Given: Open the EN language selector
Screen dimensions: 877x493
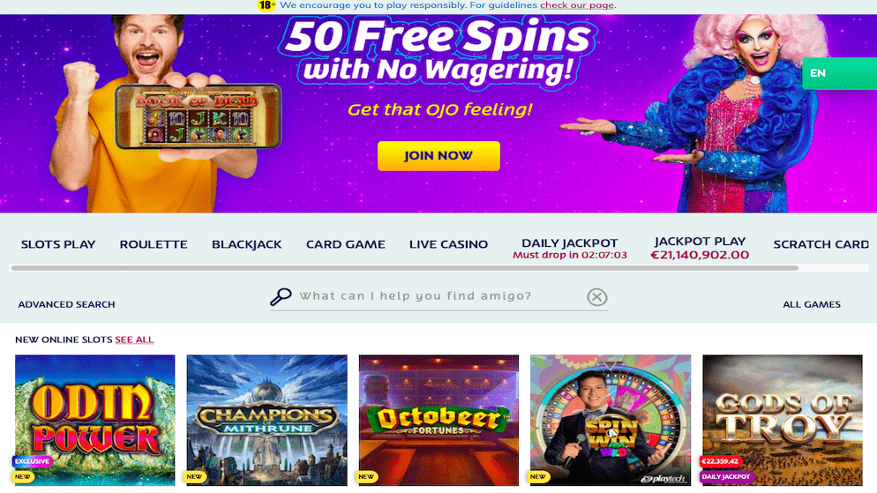Looking at the screenshot, I should click(839, 73).
